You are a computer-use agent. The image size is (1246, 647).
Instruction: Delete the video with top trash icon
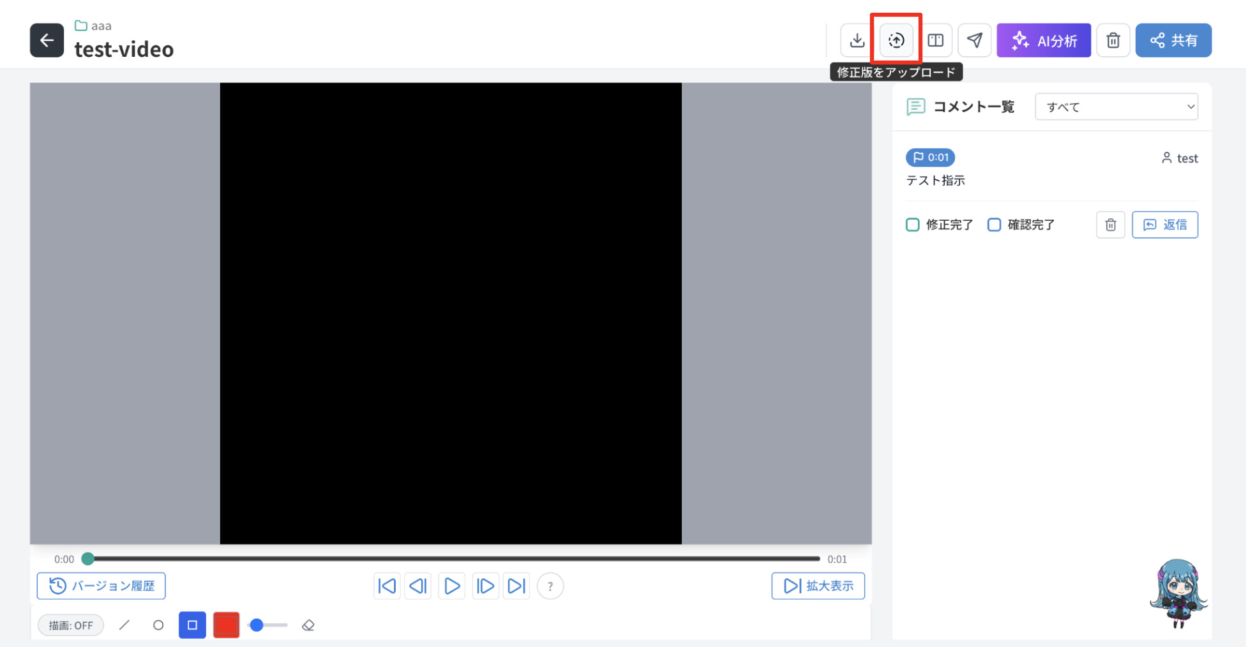coord(1113,40)
